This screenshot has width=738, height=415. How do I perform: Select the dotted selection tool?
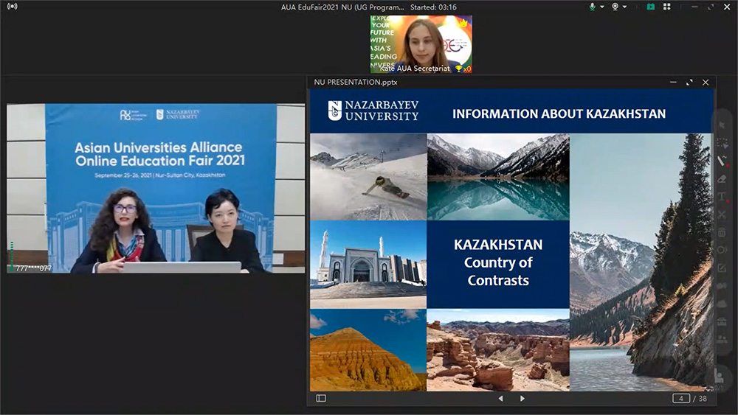pos(722,143)
